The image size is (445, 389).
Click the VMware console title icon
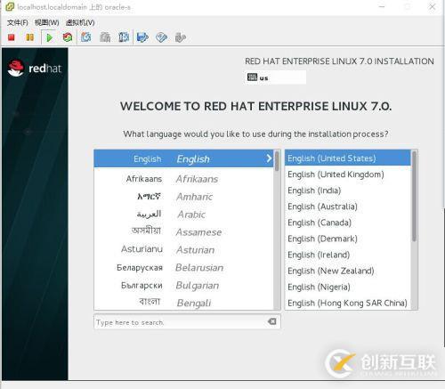[x=10, y=6]
